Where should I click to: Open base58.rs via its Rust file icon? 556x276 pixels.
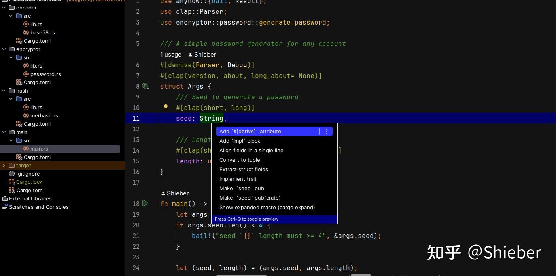coord(26,32)
